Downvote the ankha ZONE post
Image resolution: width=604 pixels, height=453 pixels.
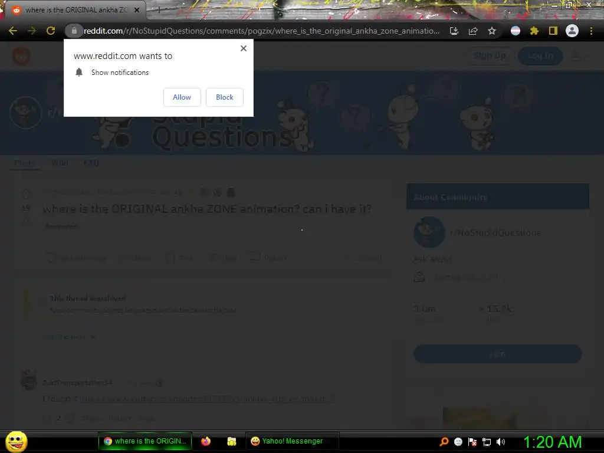26,221
